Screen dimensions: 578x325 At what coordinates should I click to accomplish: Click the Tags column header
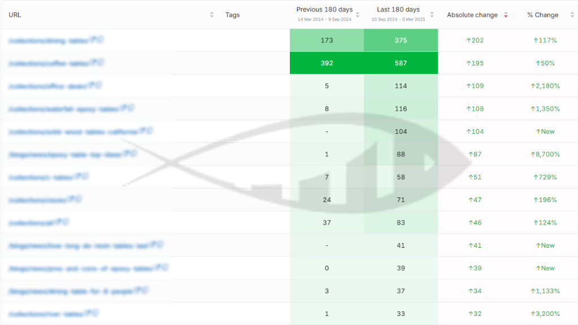coord(232,15)
